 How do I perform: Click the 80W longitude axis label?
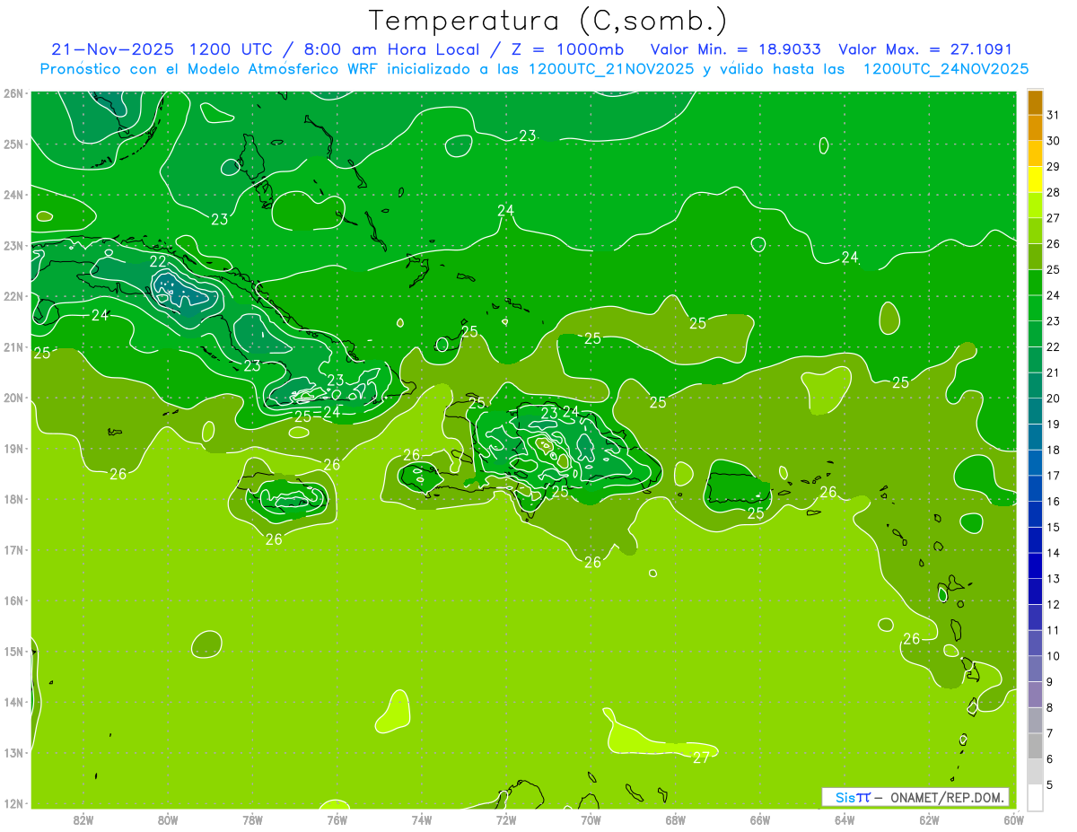click(x=168, y=819)
